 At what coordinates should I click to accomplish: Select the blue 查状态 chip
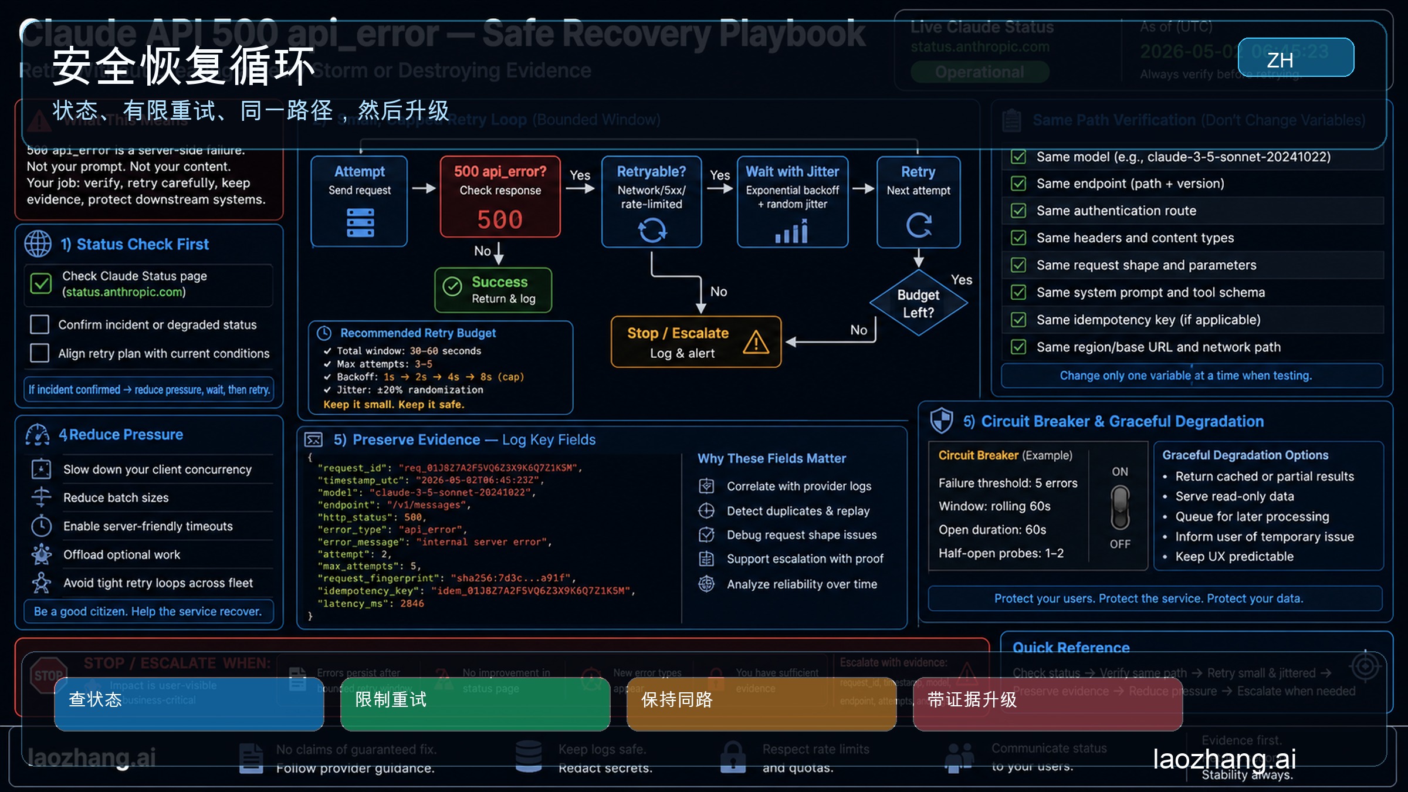[x=189, y=704]
